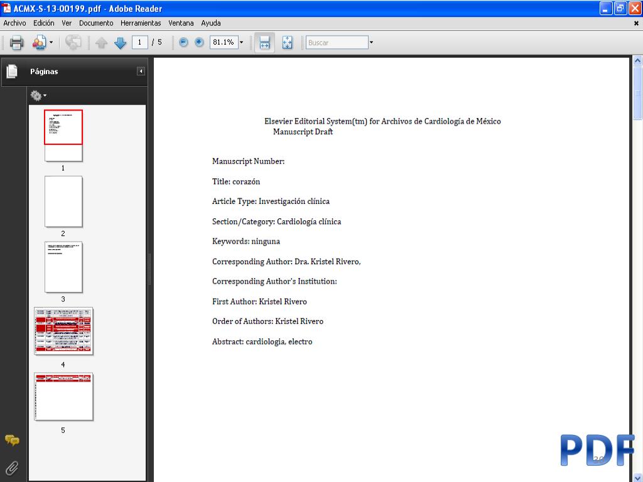
Task: Select page 2 thumbnail
Action: tap(63, 201)
